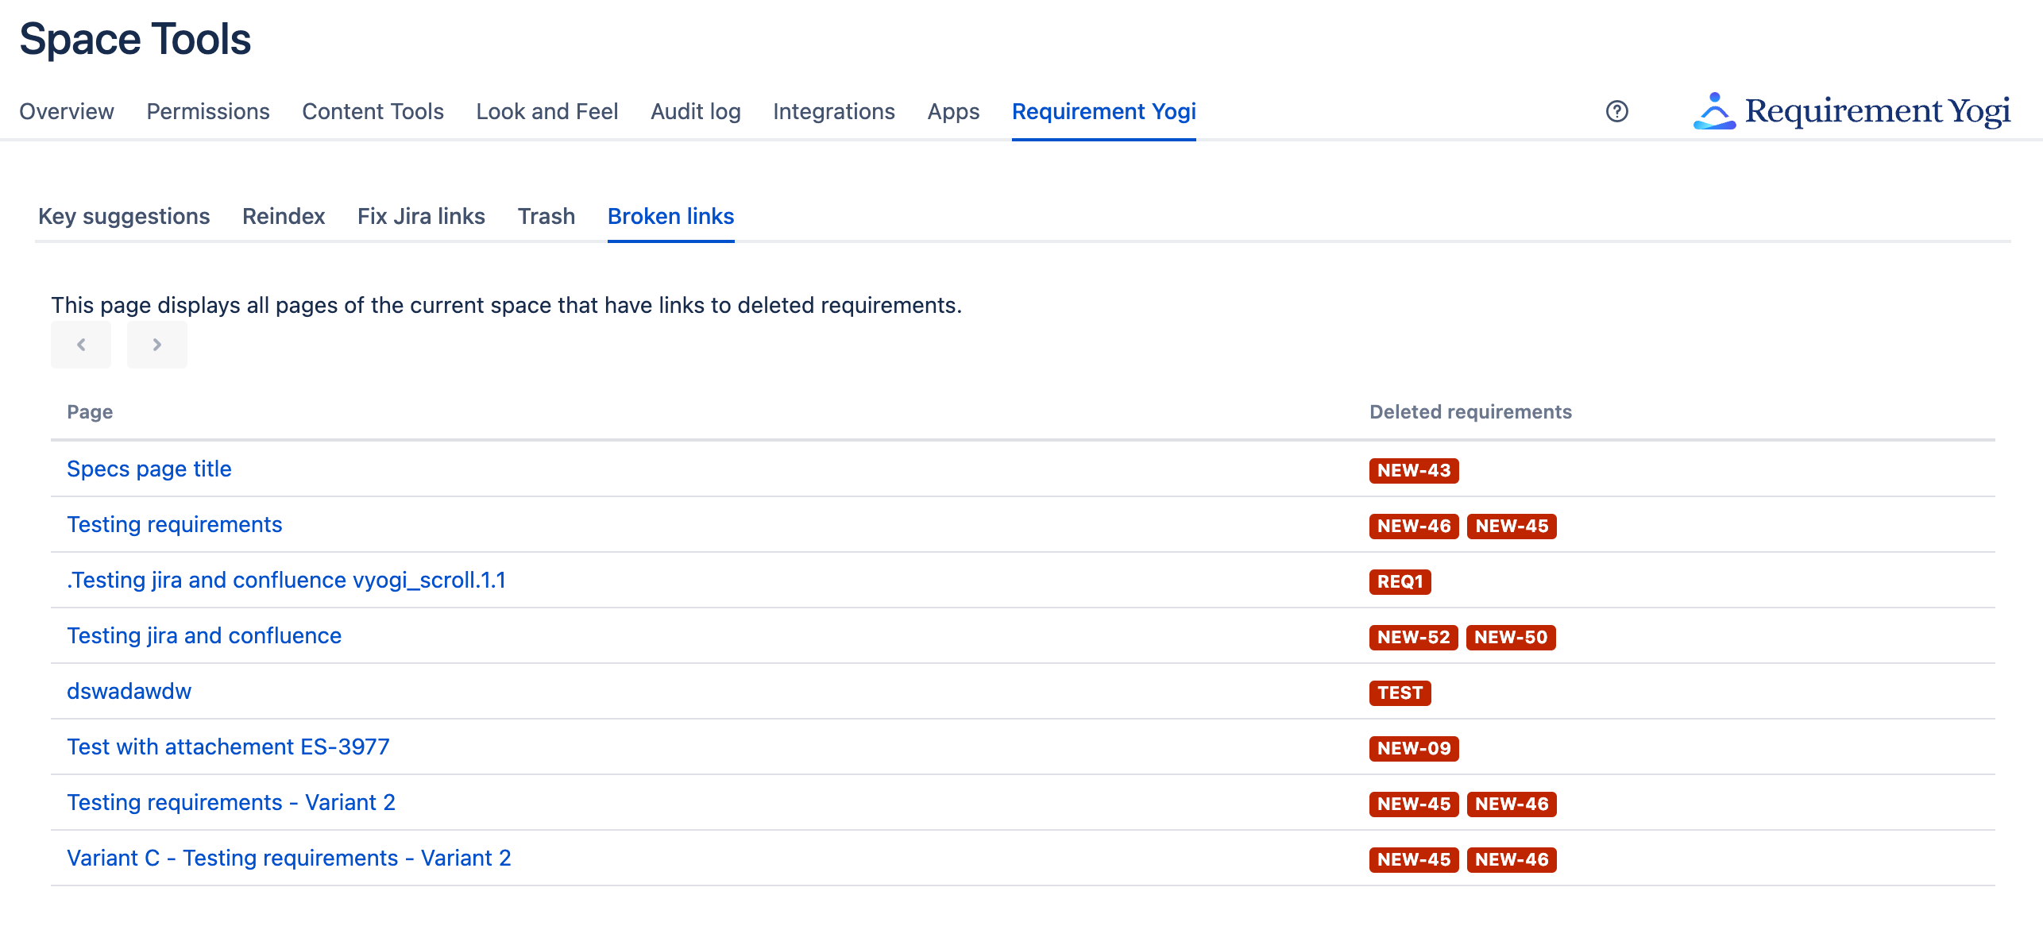
Task: Open the Content Tools section
Action: click(x=373, y=111)
